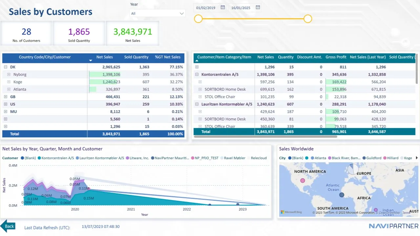Screen dimensions: 420x236
Task: Click the horizontal scrollbar under the customer item table
Action: [x=265, y=136]
